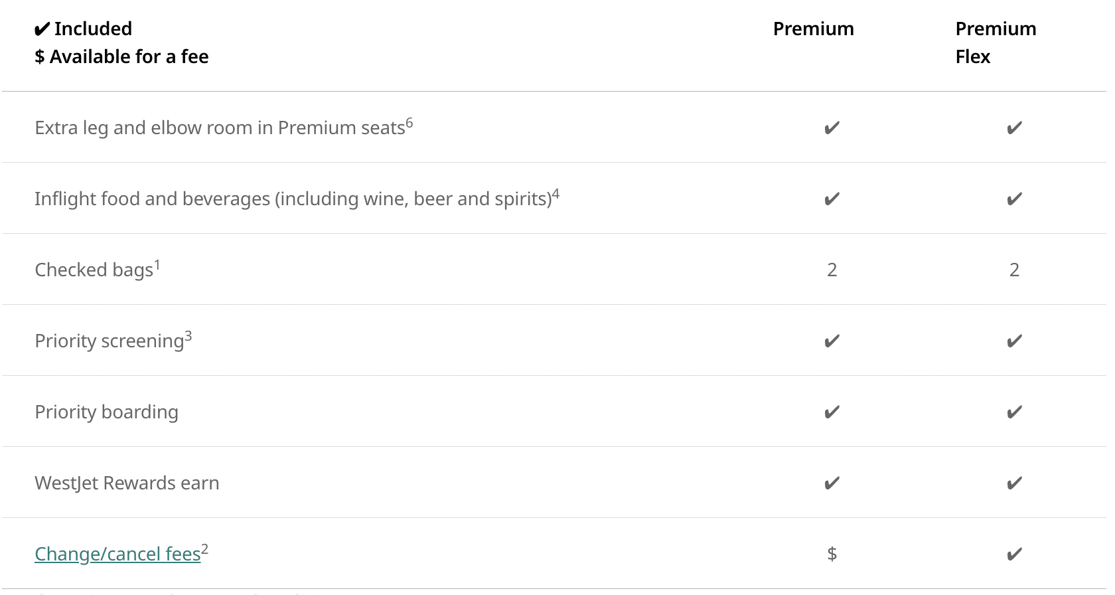The height and width of the screenshot is (595, 1115).
Task: Click Premium checkmark for Priority boarding
Action: click(x=832, y=412)
